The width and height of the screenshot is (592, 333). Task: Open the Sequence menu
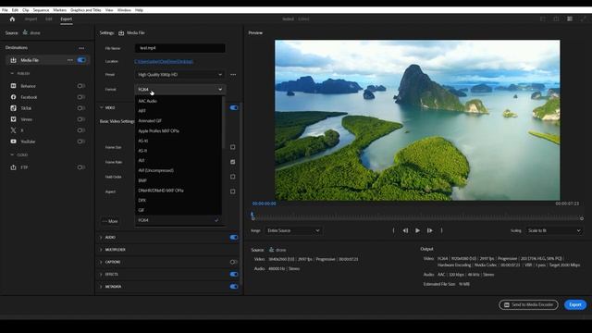[41, 10]
